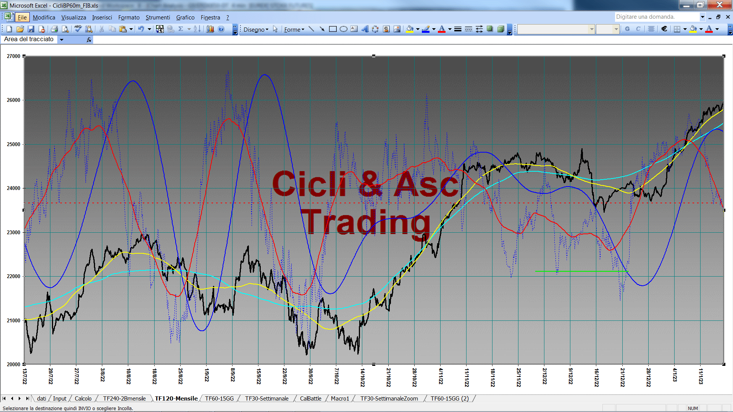Click the Line Style icon
Screen dimensions: 733x412
pyautogui.click(x=458, y=29)
